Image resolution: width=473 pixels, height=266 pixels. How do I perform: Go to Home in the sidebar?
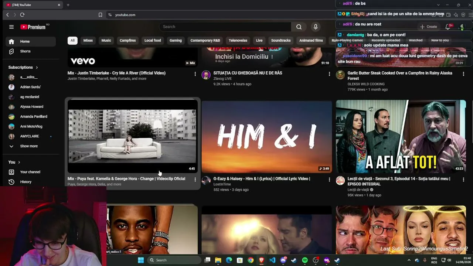[x=31, y=41]
